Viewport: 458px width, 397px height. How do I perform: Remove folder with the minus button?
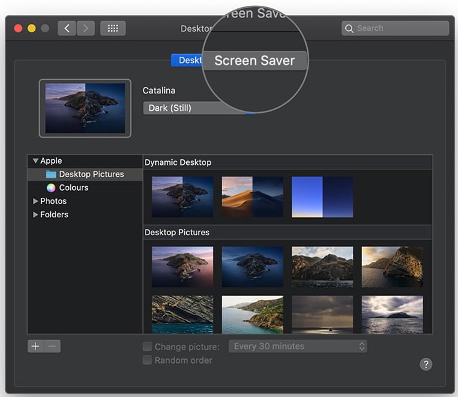(52, 347)
